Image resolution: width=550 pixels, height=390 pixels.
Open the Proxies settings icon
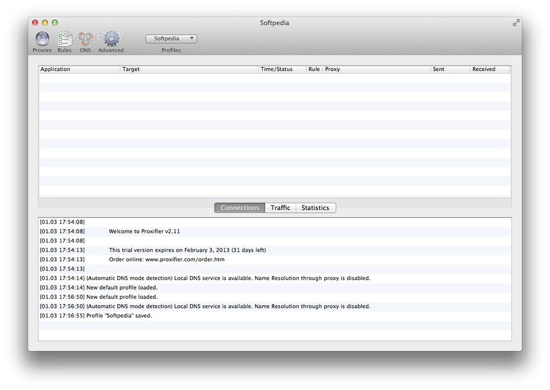42,39
